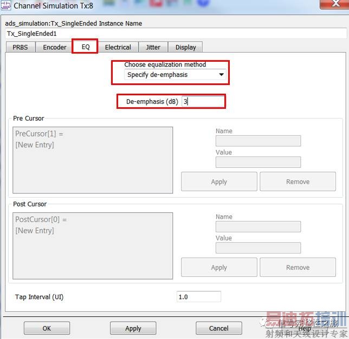349x339 pixels.
Task: Close the Channel Simulation Tx:8 window
Action: click(334, 4)
